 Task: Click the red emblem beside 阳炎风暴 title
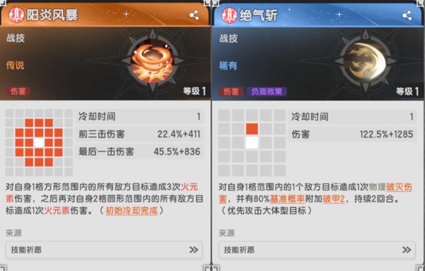click(16, 15)
